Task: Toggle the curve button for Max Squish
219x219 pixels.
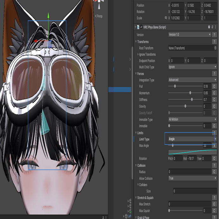Action: [x=214, y=211]
